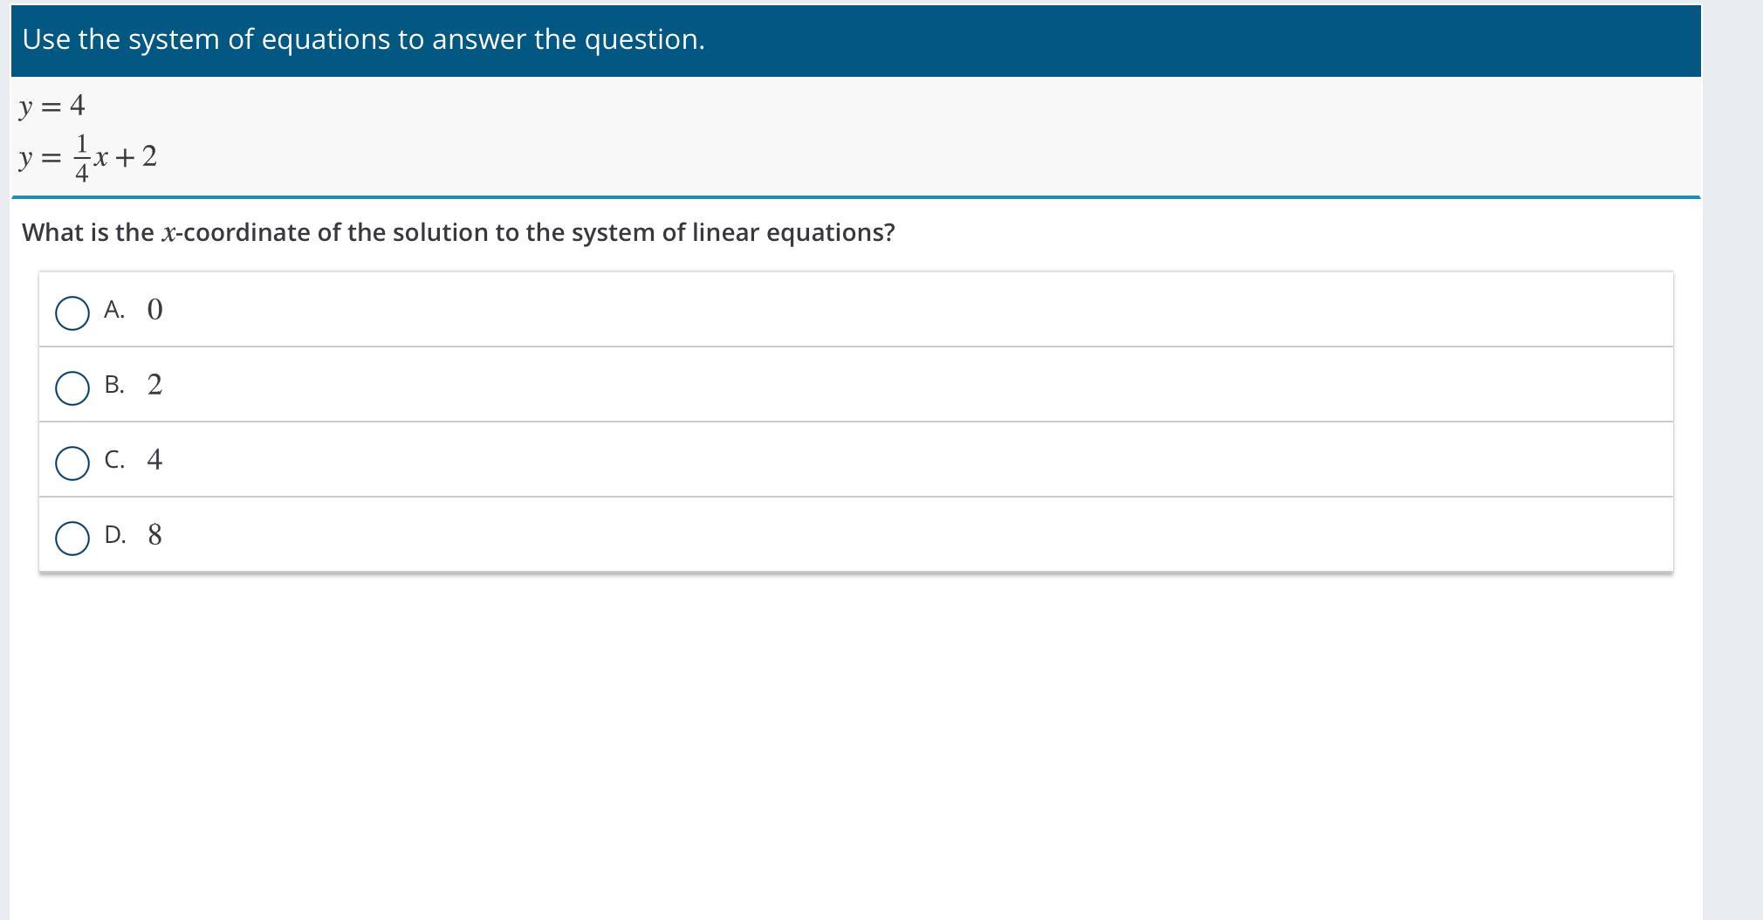Click the answer value 0

[x=154, y=310]
